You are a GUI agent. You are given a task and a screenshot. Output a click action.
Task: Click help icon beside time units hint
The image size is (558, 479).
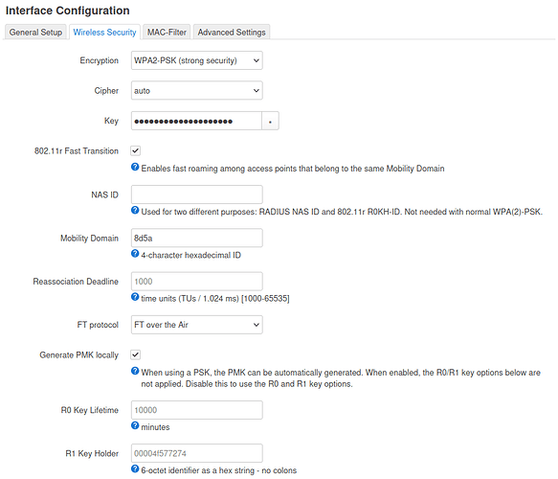point(135,297)
